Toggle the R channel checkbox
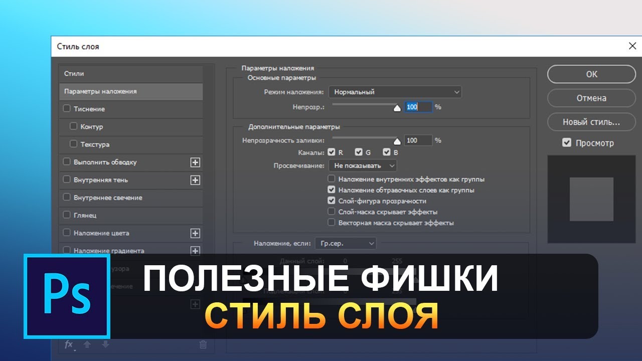The height and width of the screenshot is (361, 642). pyautogui.click(x=332, y=152)
